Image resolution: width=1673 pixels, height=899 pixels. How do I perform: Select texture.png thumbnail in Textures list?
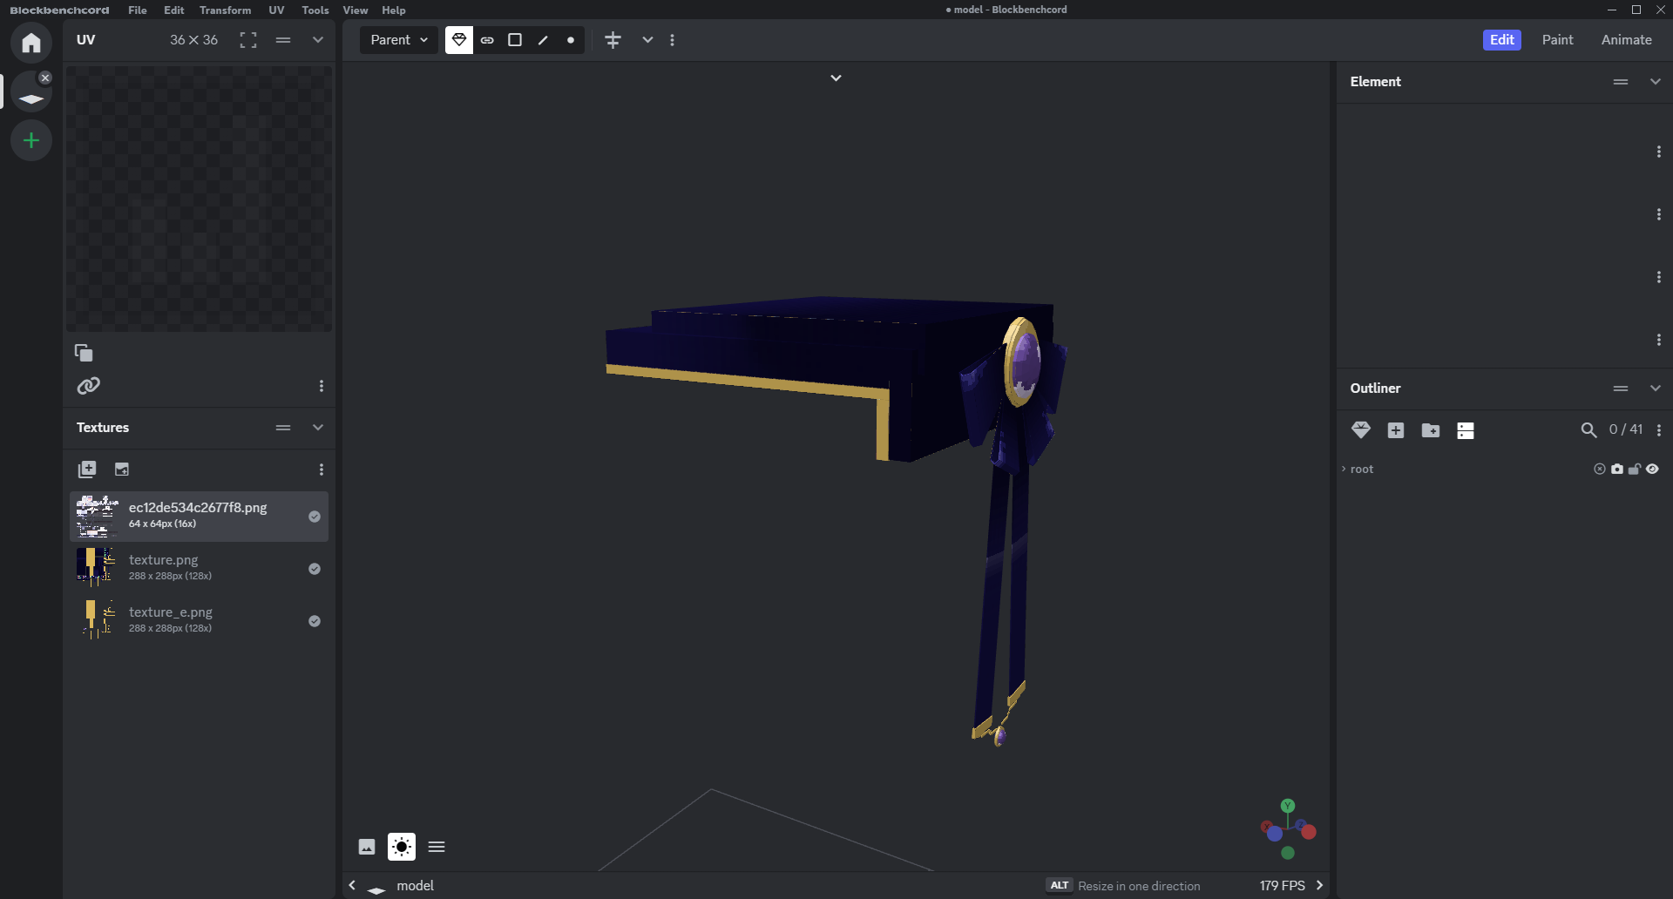tap(96, 568)
